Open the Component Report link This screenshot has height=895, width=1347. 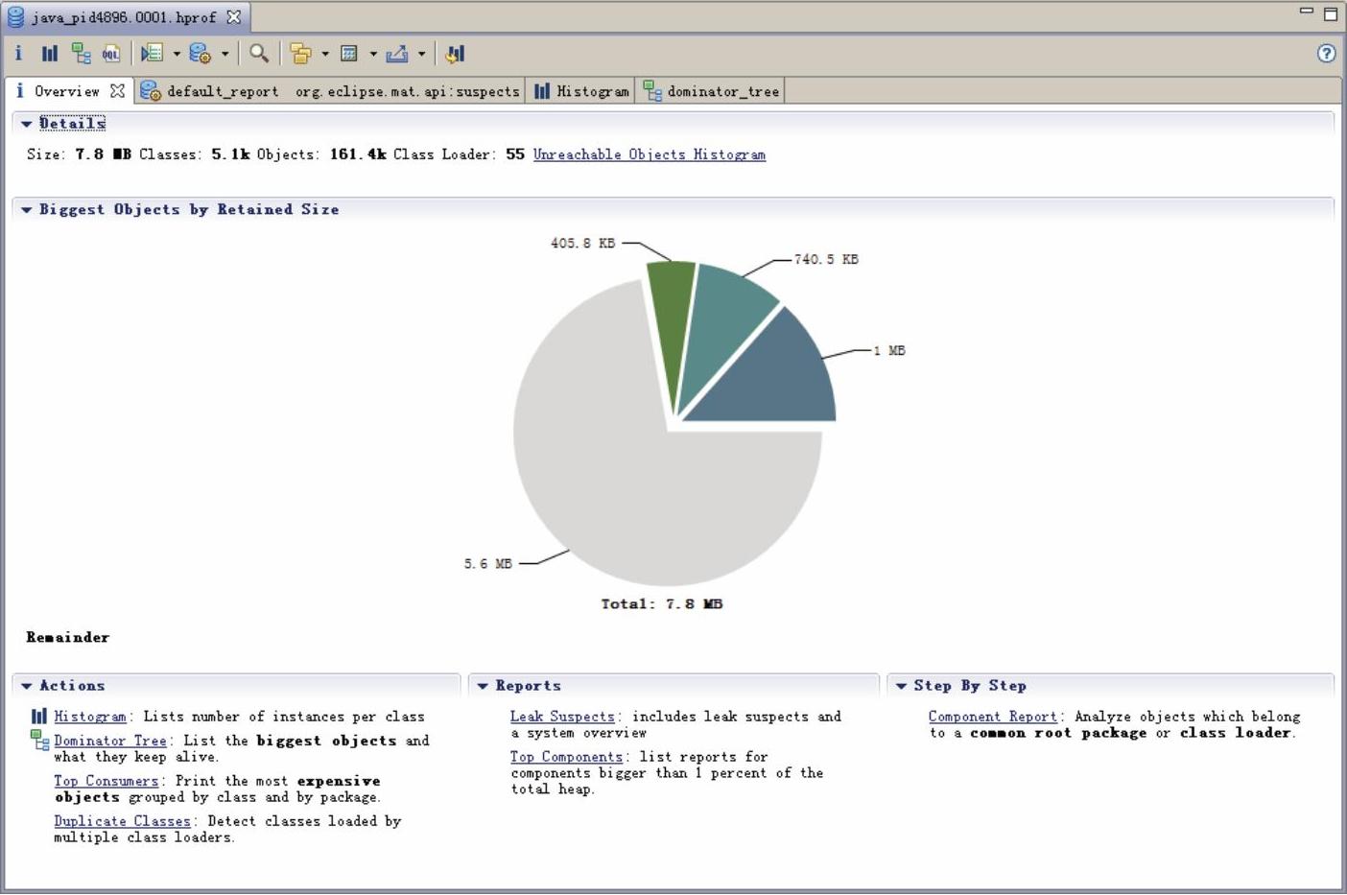tap(993, 717)
